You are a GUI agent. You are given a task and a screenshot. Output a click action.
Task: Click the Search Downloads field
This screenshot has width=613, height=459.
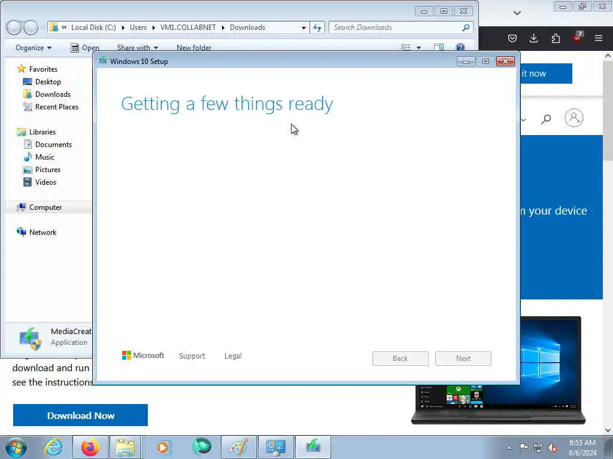(x=400, y=27)
